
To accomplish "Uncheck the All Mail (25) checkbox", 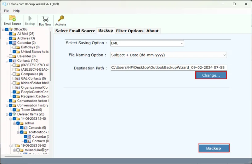I will 10,34.
